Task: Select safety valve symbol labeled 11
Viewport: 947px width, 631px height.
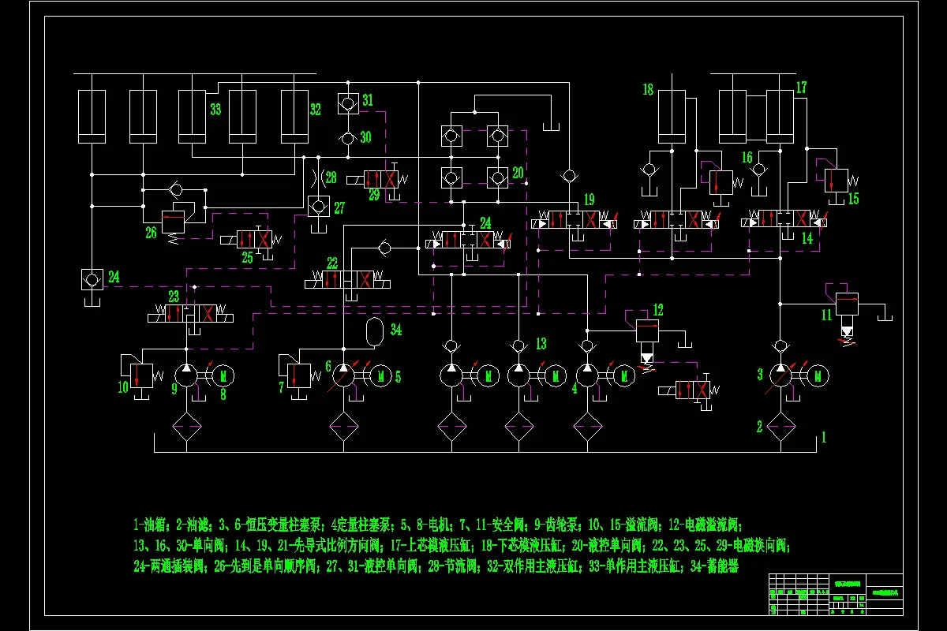Action: coord(845,314)
